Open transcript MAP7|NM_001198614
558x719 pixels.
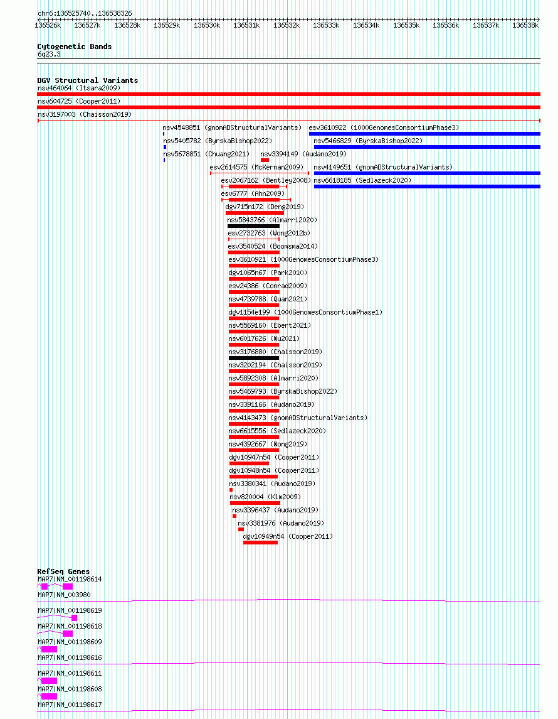[x=70, y=580]
